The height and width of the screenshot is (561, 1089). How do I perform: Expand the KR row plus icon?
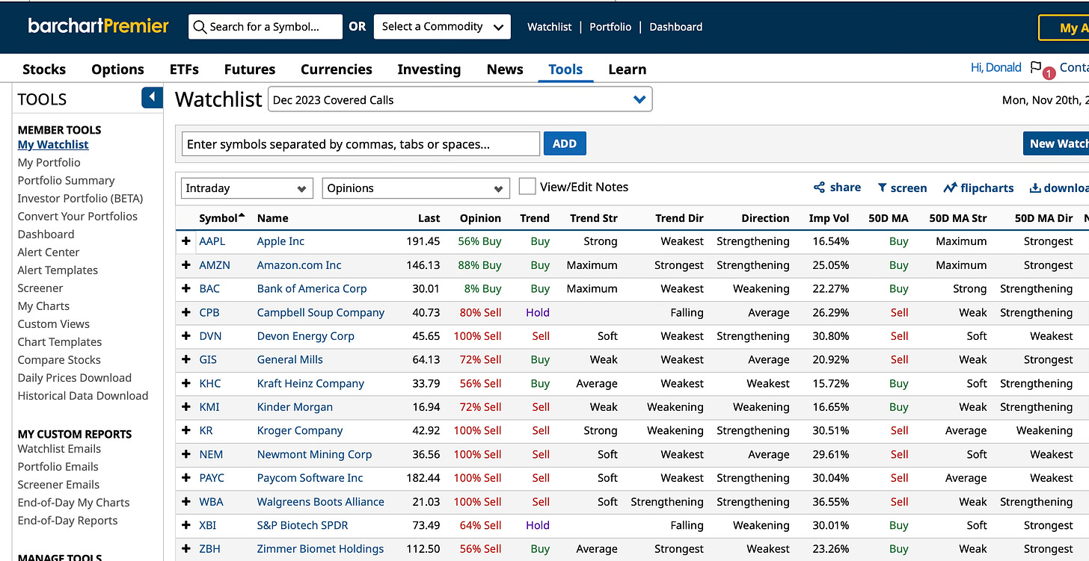coord(186,430)
